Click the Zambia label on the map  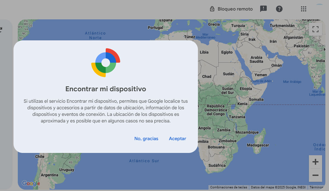224,130
